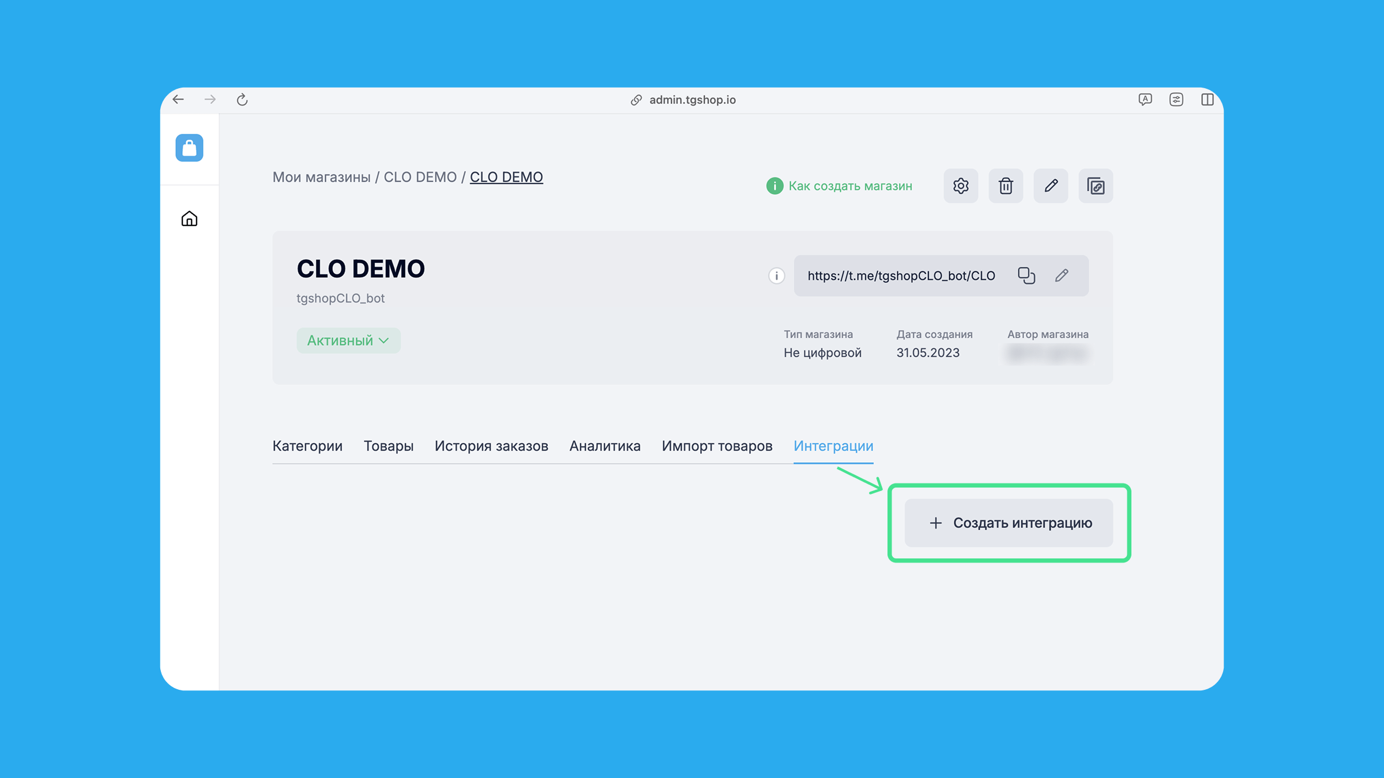Open the home icon in sidebar
This screenshot has width=1384, height=778.
tap(189, 219)
